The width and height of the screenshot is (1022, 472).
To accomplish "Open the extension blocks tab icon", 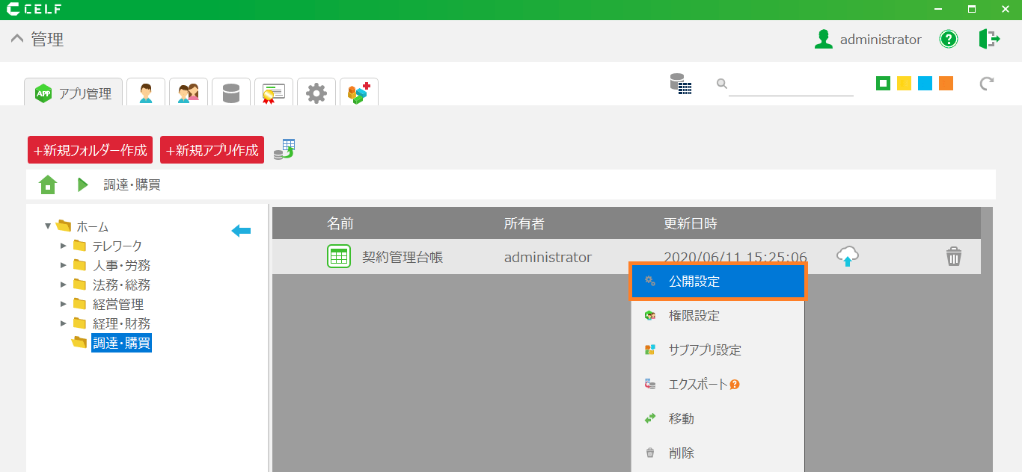I will click(x=359, y=93).
